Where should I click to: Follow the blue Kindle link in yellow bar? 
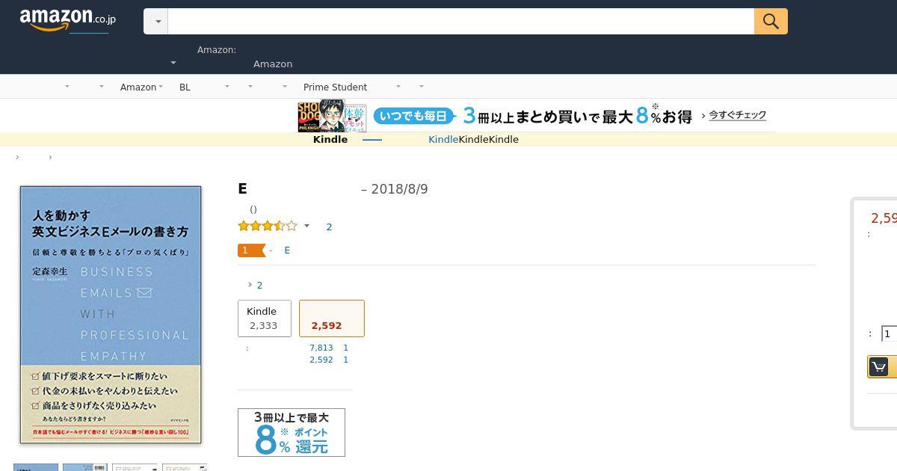click(443, 139)
